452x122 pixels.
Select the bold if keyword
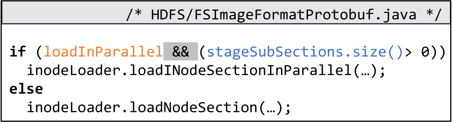pyautogui.click(x=18, y=52)
